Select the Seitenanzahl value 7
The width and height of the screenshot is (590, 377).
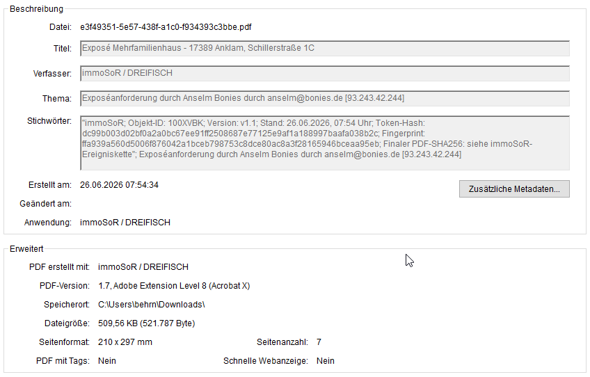(319, 342)
